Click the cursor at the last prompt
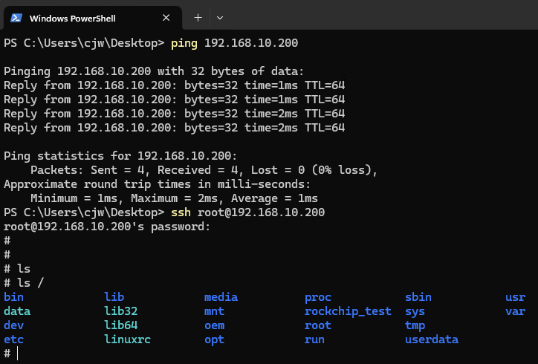 point(17,354)
